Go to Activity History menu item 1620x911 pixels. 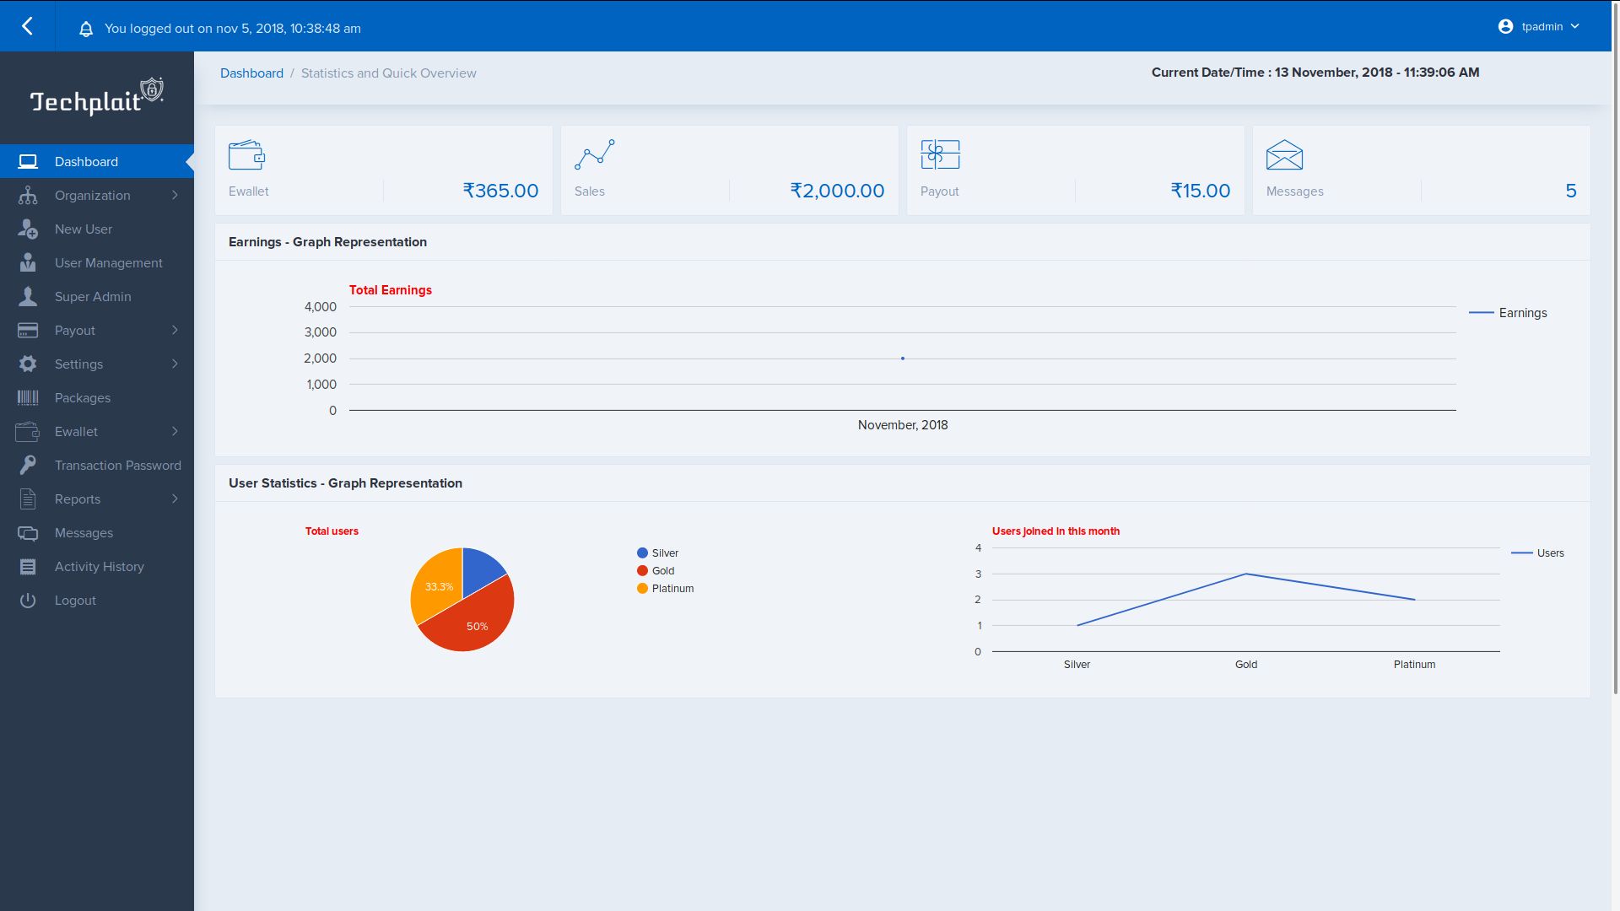[99, 566]
